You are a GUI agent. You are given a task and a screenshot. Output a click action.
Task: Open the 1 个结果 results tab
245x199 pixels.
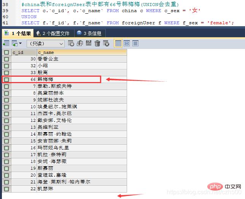point(18,33)
